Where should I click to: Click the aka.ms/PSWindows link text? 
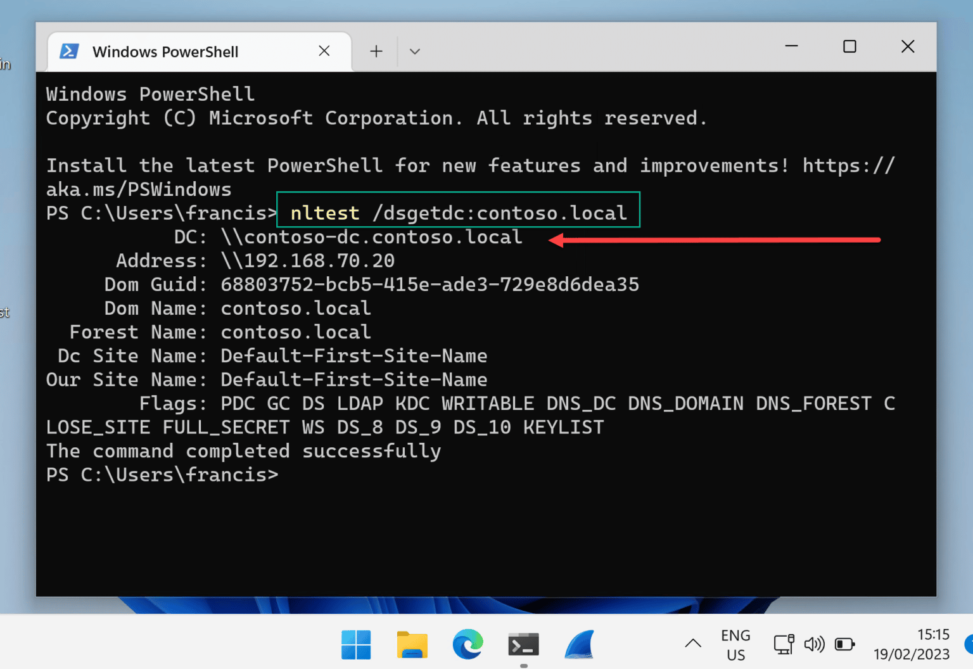pos(138,189)
